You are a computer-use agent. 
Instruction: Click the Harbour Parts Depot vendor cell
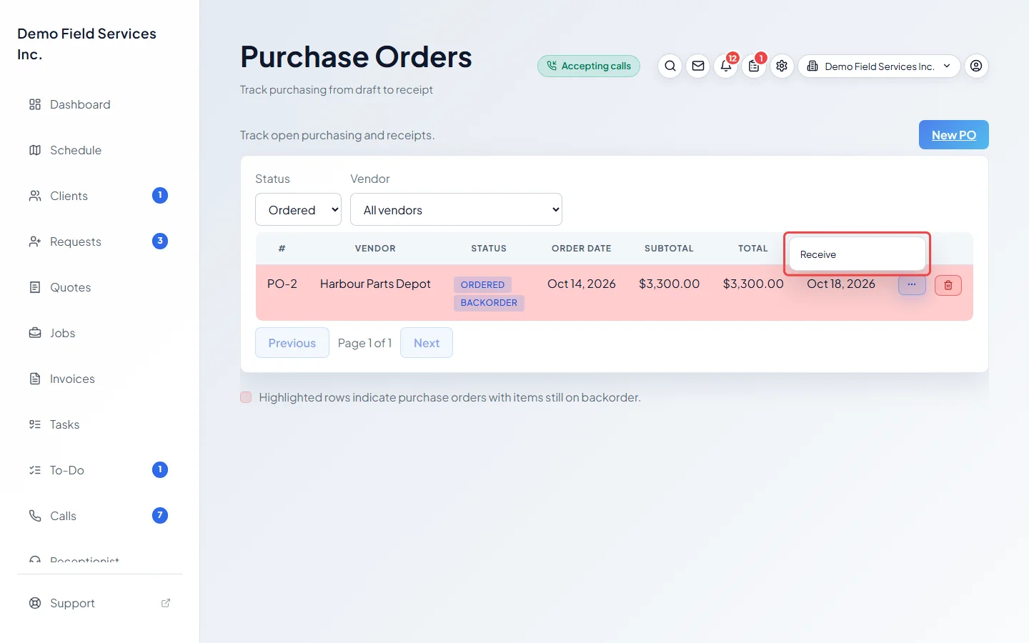tap(375, 284)
